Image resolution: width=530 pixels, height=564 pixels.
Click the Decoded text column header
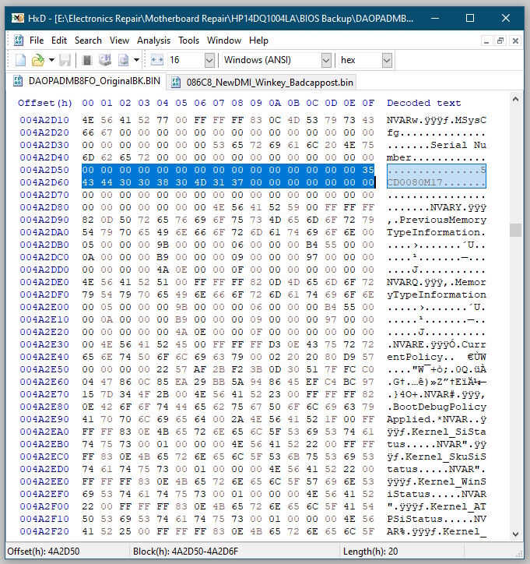[423, 103]
